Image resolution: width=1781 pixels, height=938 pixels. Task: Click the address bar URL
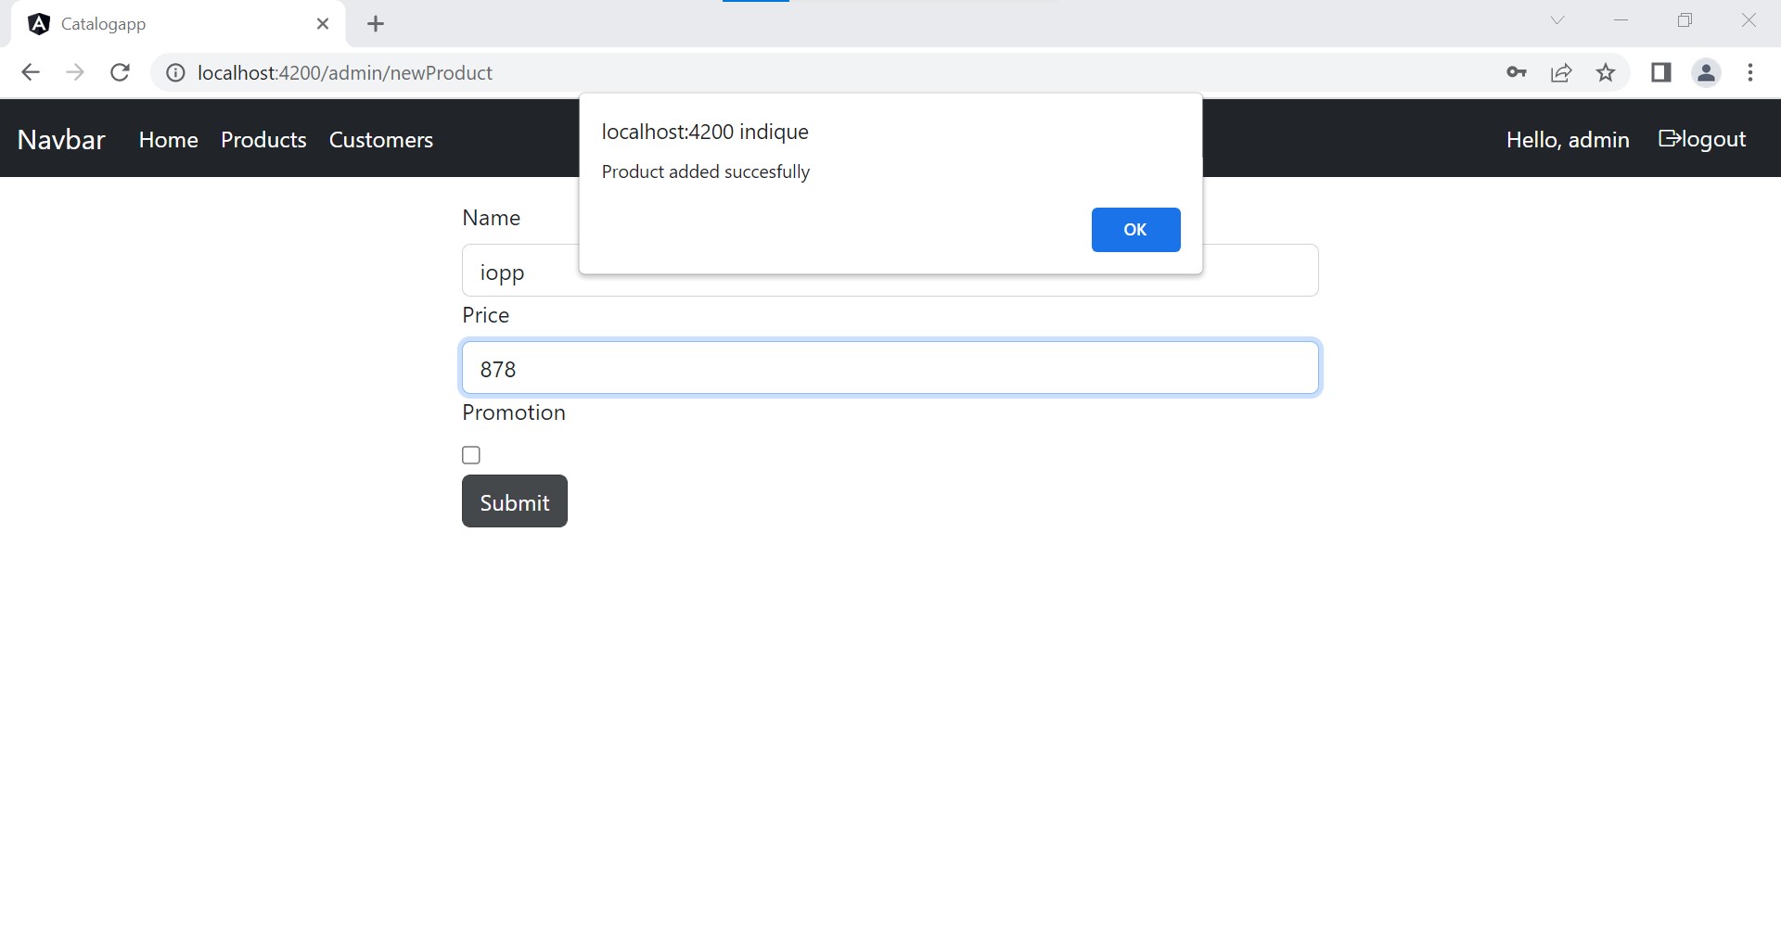(345, 72)
